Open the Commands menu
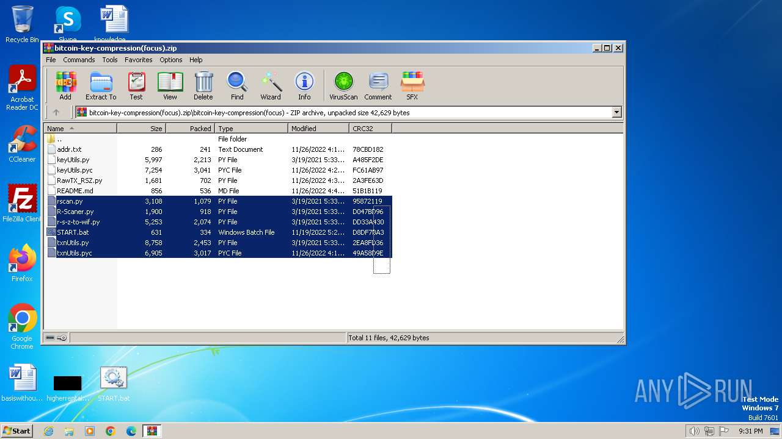782x439 pixels. (79, 60)
